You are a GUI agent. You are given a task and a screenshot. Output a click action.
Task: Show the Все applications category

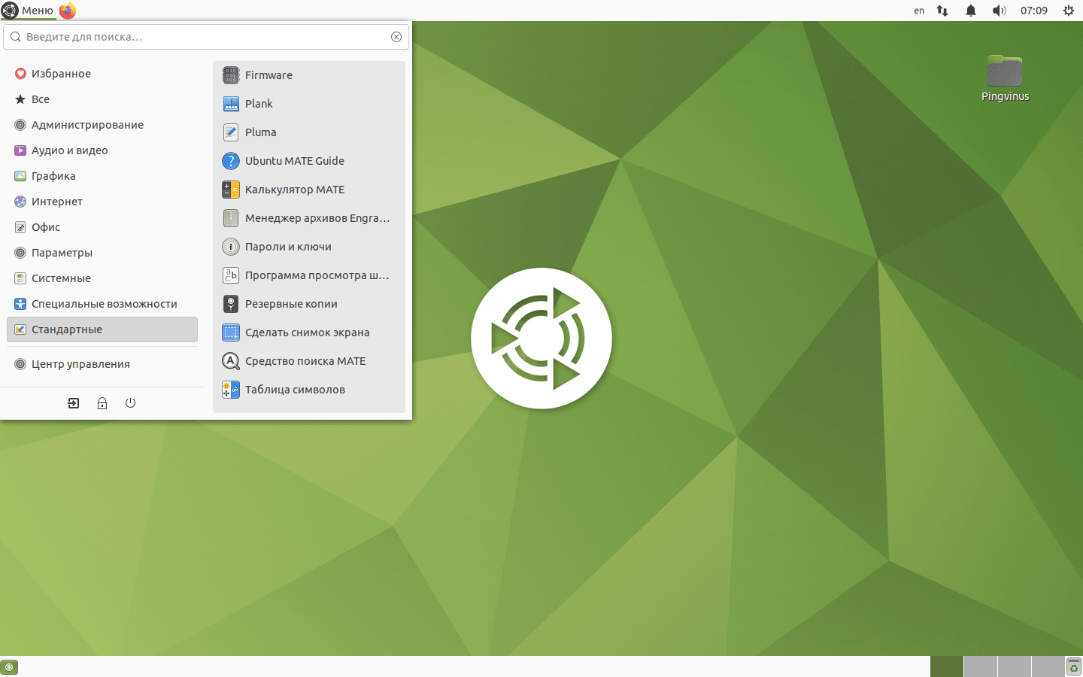tap(102, 99)
